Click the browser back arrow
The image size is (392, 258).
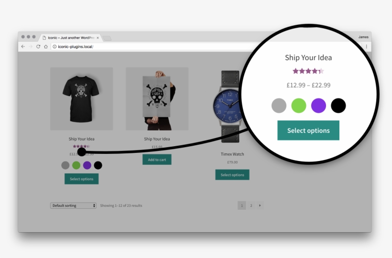[23, 46]
